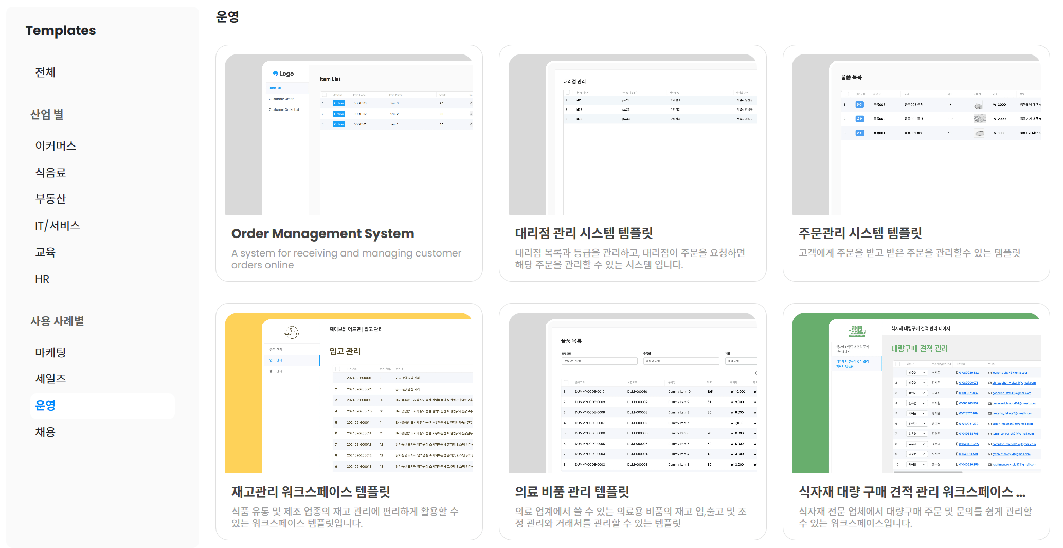This screenshot has height=548, width=1063.
Task: Select 부동산 from the industry list
Action: coord(50,199)
